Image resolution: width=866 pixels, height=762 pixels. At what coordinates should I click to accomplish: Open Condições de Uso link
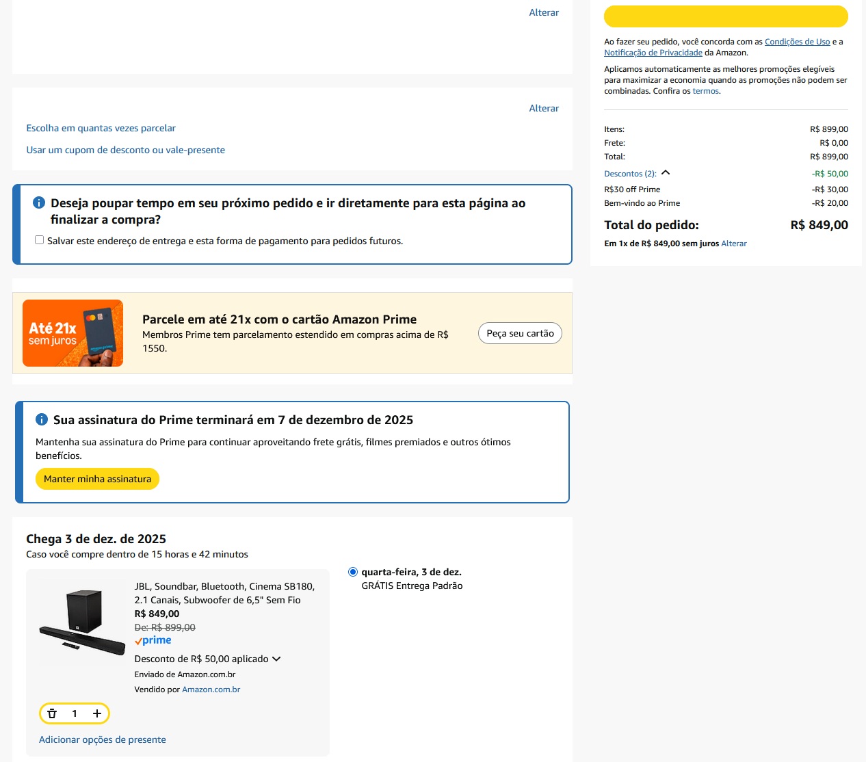pos(797,42)
